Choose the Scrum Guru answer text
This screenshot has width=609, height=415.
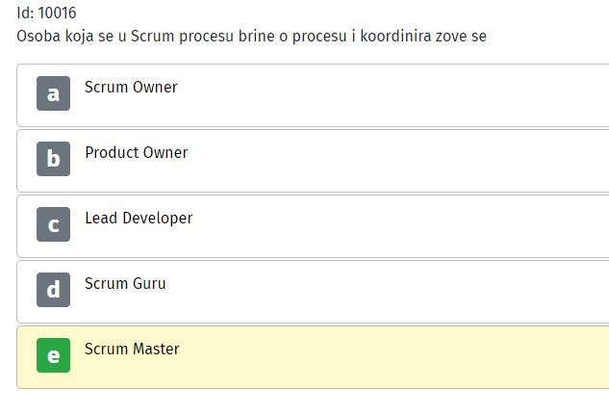click(125, 283)
